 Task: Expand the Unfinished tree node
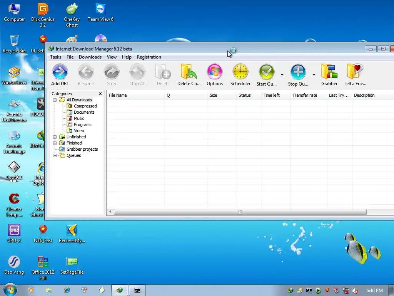tap(55, 137)
